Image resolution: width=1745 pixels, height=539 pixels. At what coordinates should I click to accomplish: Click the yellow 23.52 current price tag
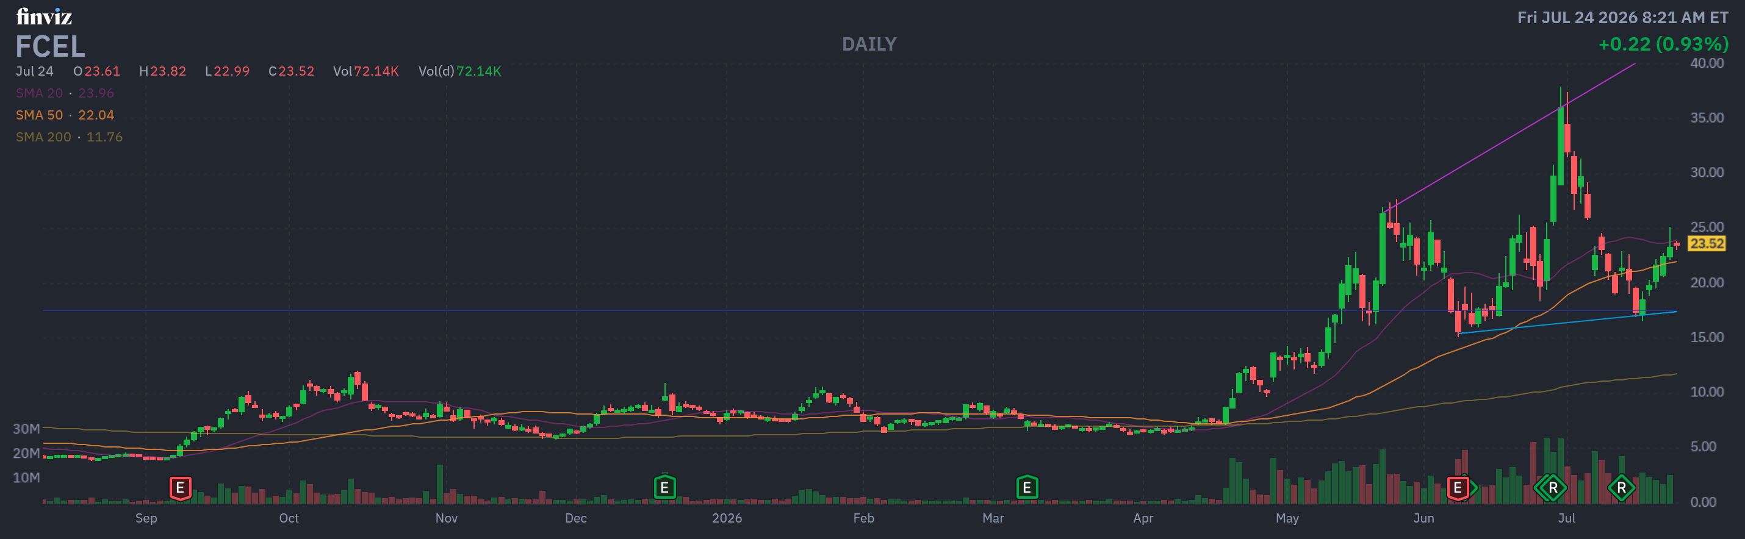1707,243
